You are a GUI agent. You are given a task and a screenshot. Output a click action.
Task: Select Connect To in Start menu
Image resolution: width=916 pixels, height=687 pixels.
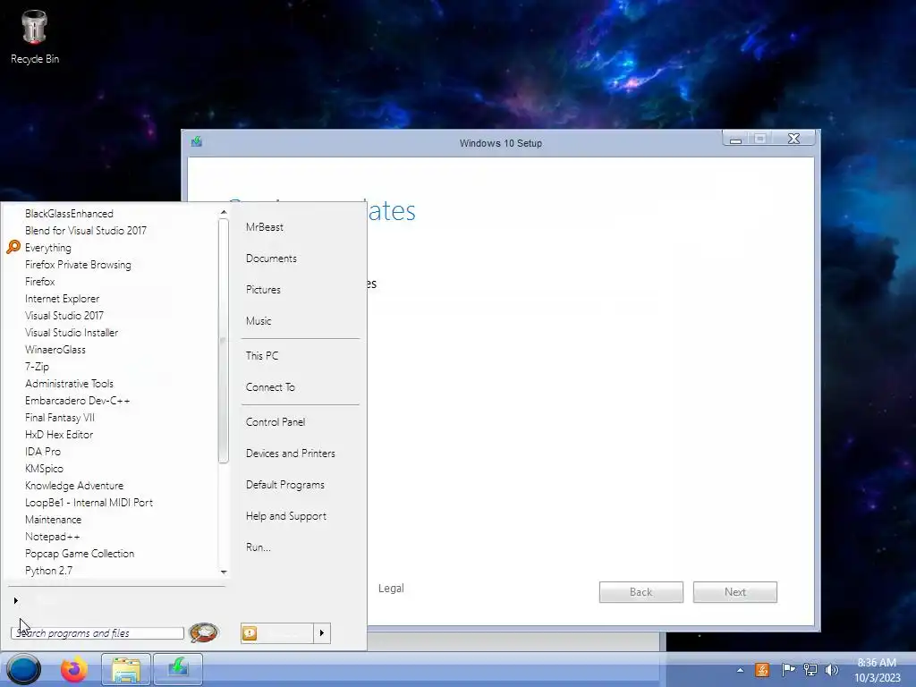tap(270, 387)
